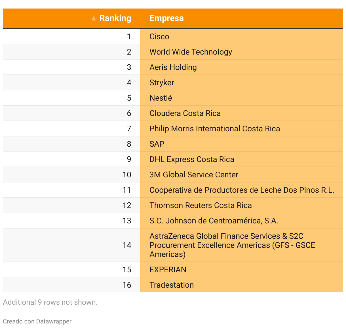Sort table by the Ranking column header
The image size is (346, 328).
tap(115, 18)
